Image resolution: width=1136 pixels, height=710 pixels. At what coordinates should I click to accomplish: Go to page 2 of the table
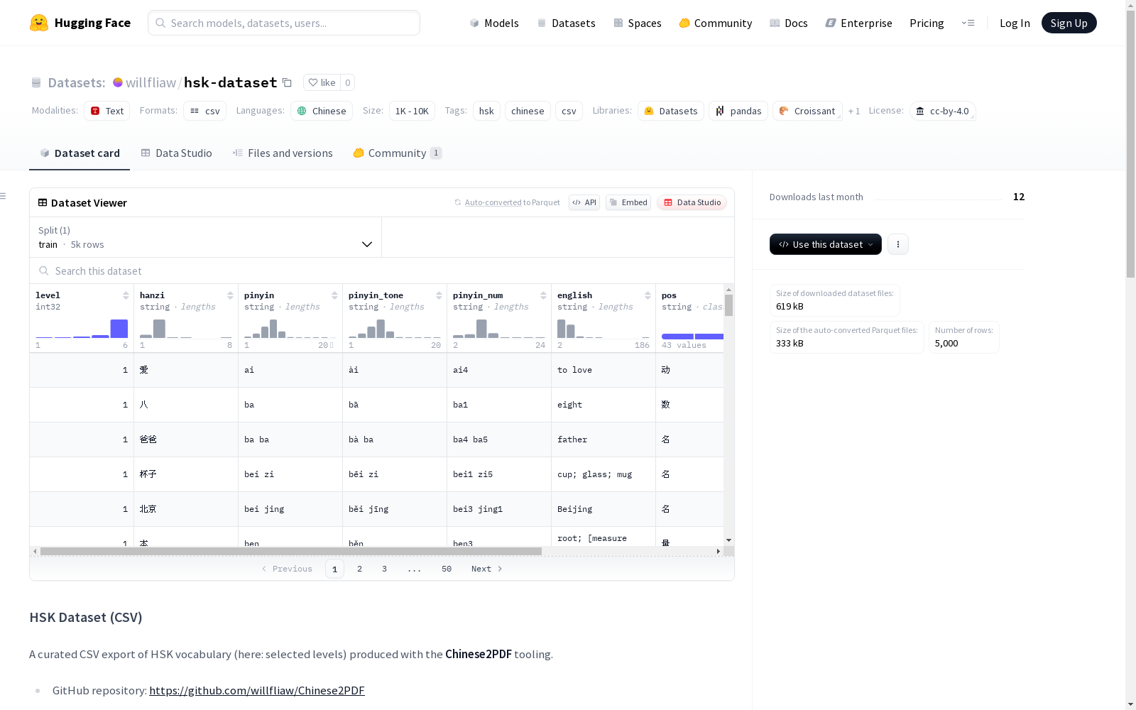pyautogui.click(x=360, y=569)
